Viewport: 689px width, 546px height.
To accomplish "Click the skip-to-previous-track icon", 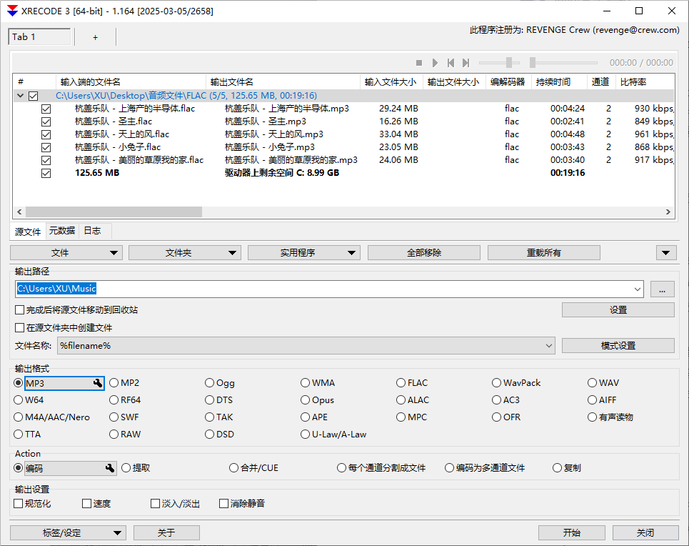I will [x=451, y=62].
